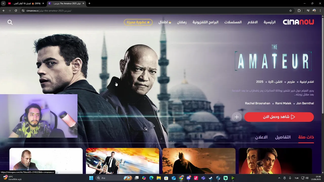Open Steam from taskbar
This screenshot has height=182, width=324.
(211, 178)
